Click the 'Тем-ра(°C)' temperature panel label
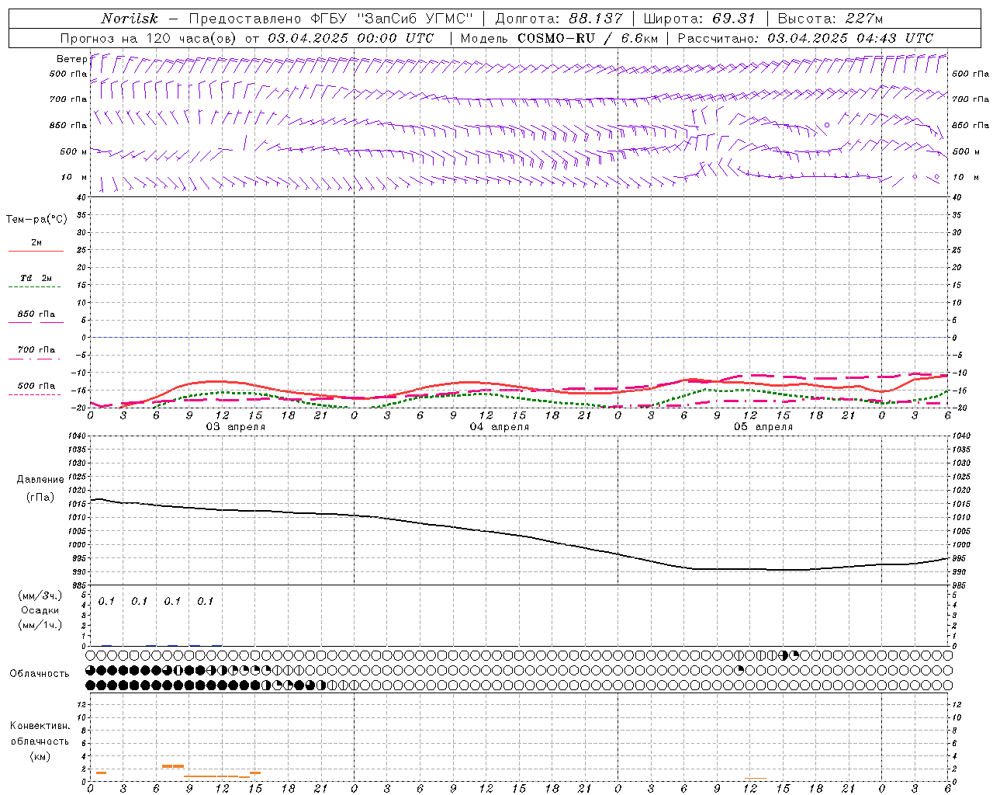 click(36, 220)
